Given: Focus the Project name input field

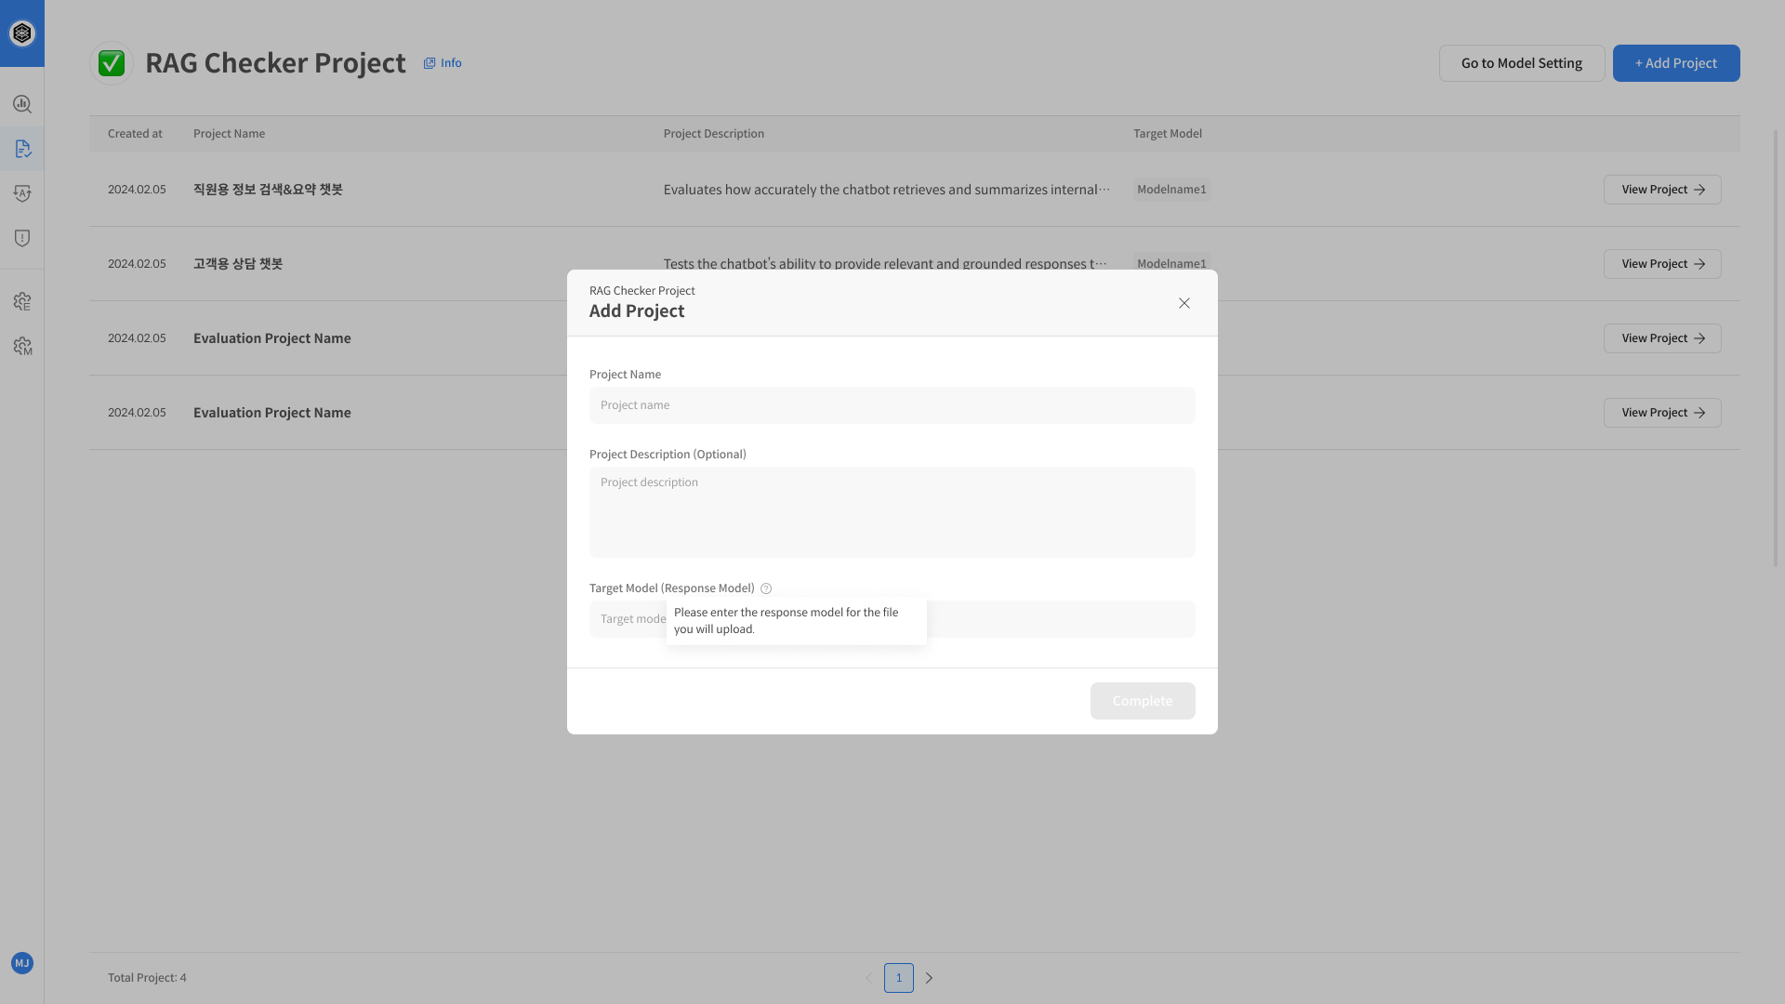Looking at the screenshot, I should (892, 405).
